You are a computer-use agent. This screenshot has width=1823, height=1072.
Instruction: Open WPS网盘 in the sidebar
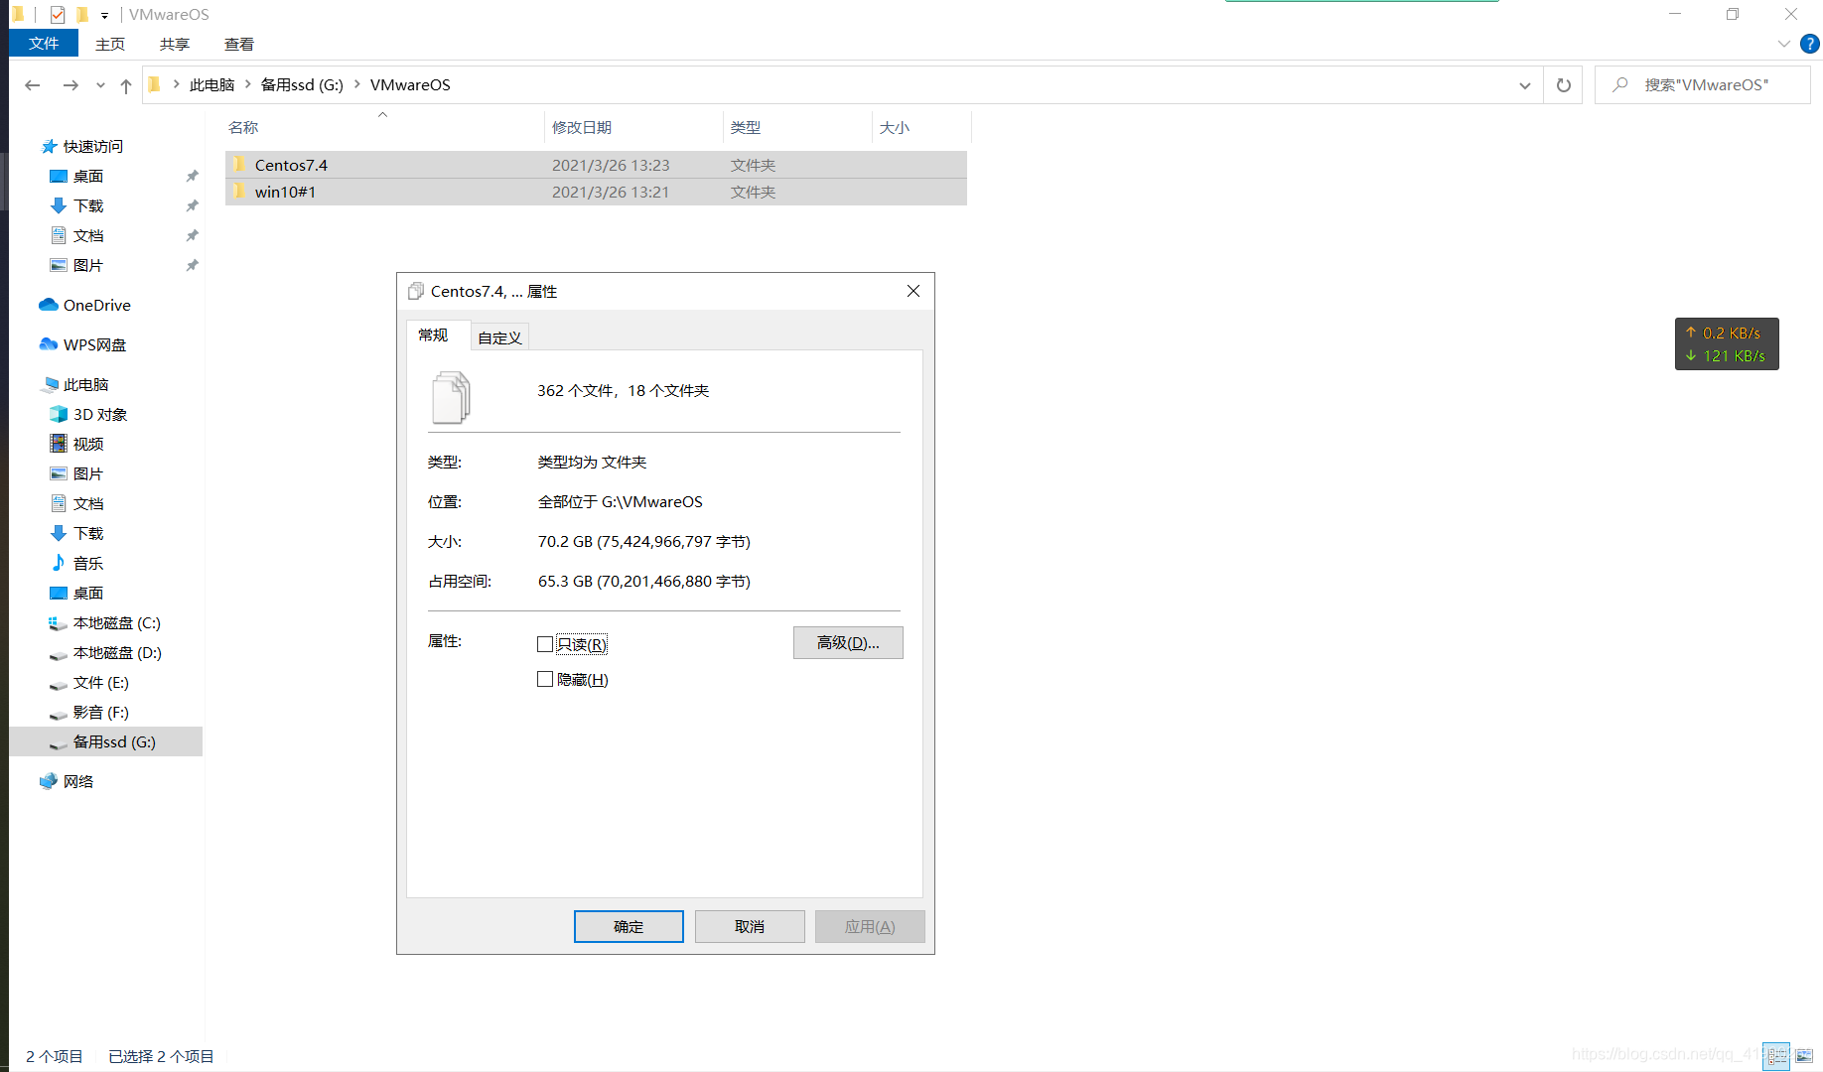click(x=94, y=344)
